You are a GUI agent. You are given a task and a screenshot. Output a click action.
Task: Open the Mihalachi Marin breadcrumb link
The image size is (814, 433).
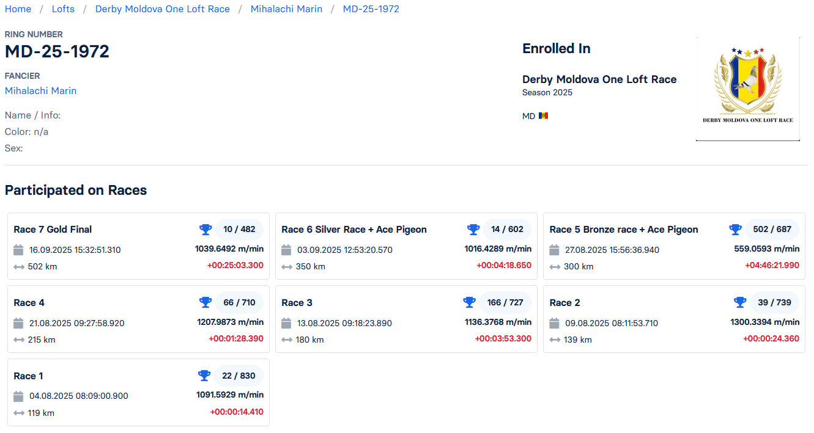point(286,9)
